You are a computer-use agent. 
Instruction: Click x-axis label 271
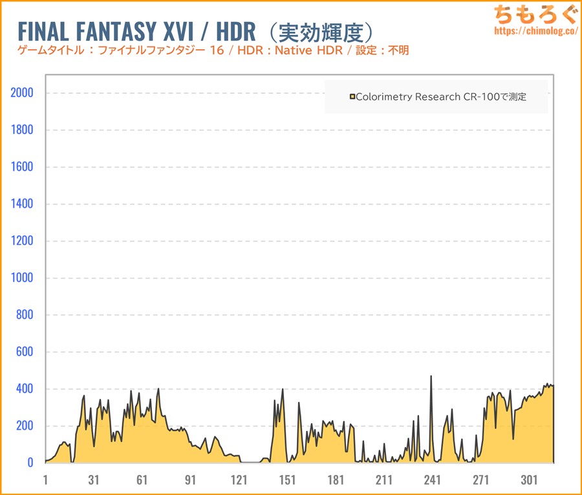[480, 479]
